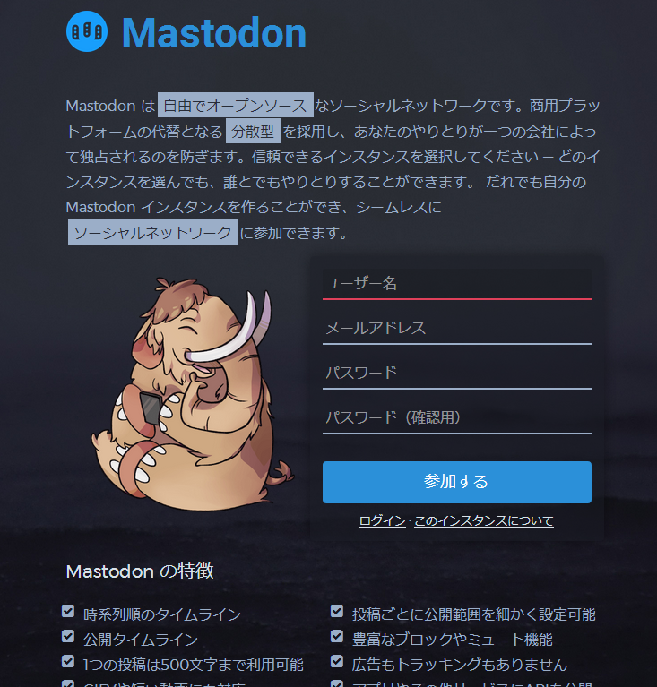This screenshot has width=657, height=687.
Task: Focus the パスワード（確認用）confirmation field
Action: pyautogui.click(x=457, y=418)
